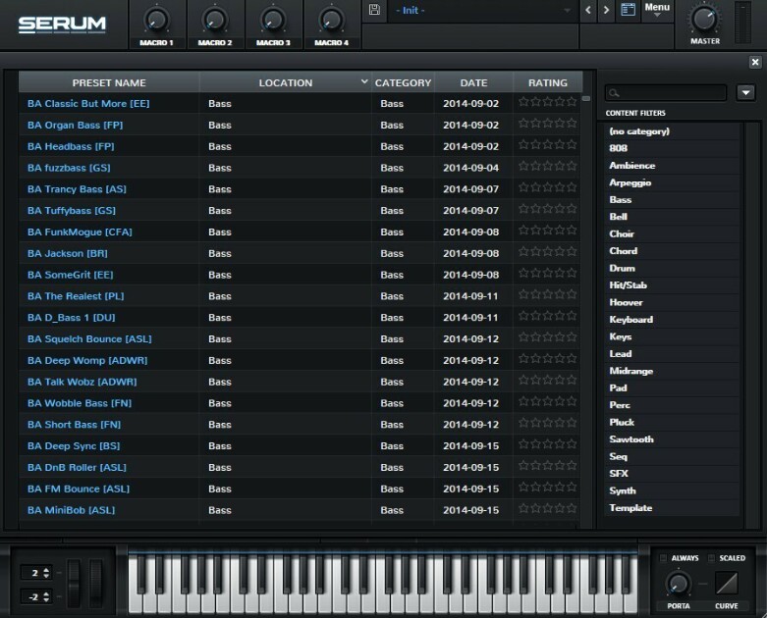Filter by the Bass category
The width and height of the screenshot is (767, 618).
671,199
